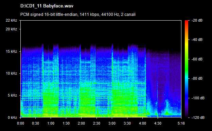Select the 3:30 time axis marker
Screen dimensions: 212x131
[x=127, y=123]
